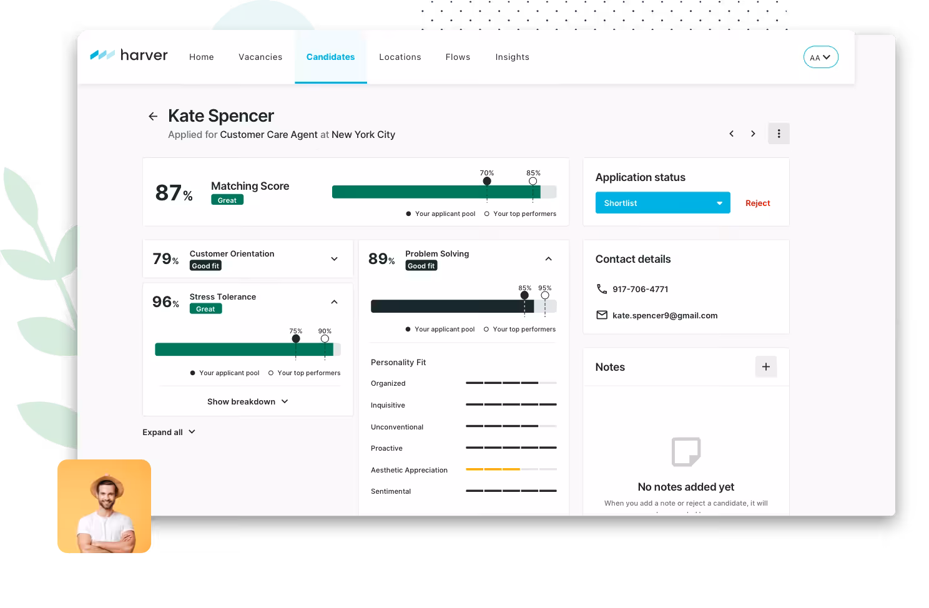929x608 pixels.
Task: Click the Organized personality rating bar
Action: click(511, 383)
